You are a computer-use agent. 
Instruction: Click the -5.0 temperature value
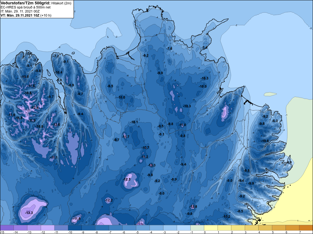coord(59,80)
